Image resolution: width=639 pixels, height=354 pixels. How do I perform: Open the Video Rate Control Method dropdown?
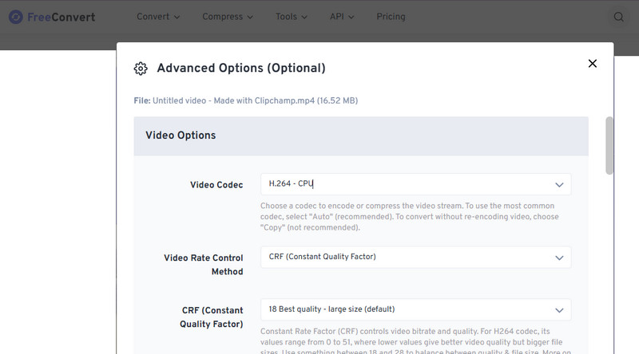[415, 257]
